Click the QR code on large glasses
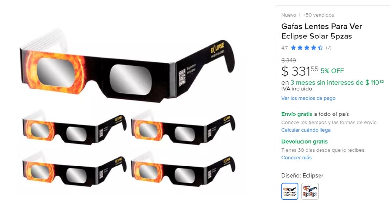This screenshot has width=390, height=204. click(x=182, y=77)
